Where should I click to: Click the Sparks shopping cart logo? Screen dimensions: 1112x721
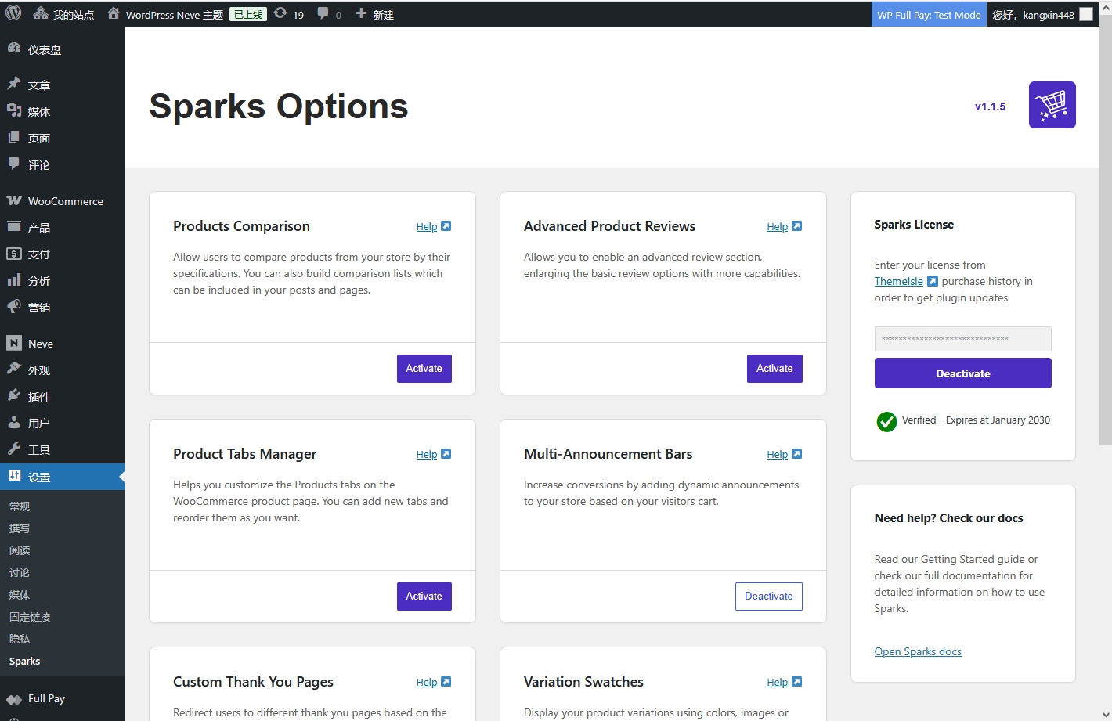click(x=1052, y=105)
